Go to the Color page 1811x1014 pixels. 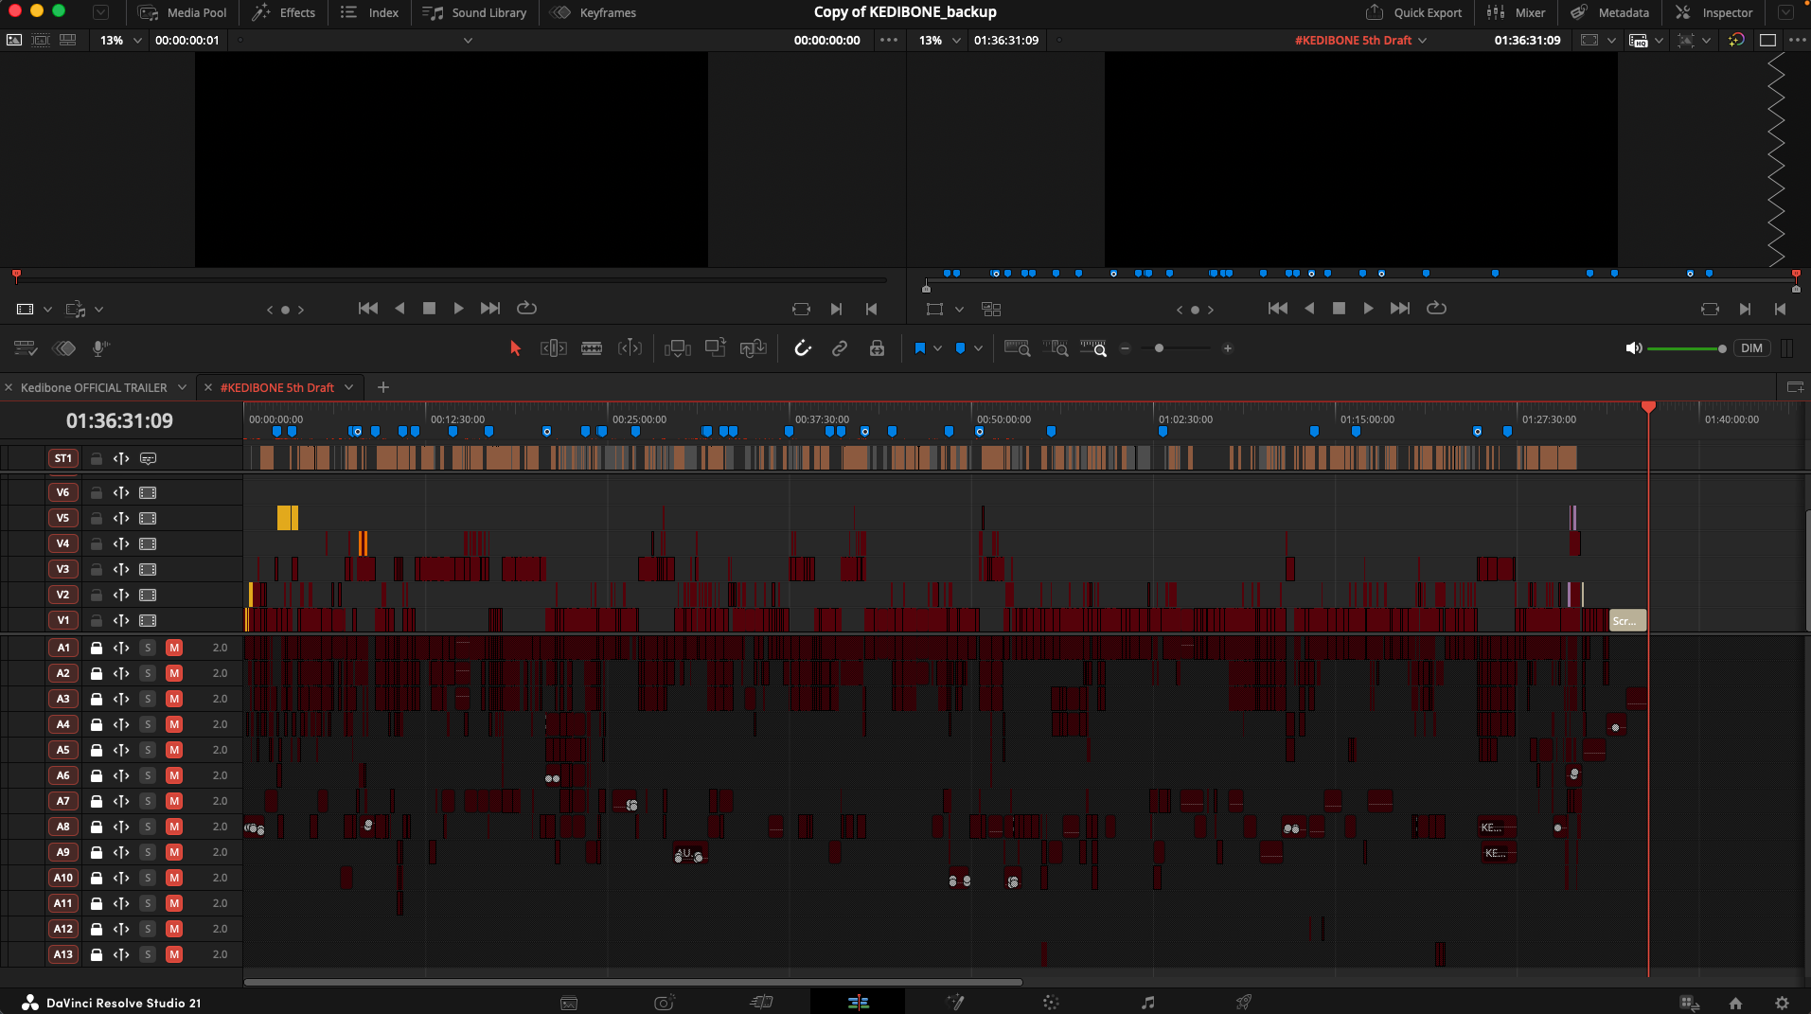(x=1050, y=1002)
